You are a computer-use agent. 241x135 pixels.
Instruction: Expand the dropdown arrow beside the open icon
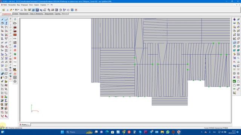[x=14, y=10]
